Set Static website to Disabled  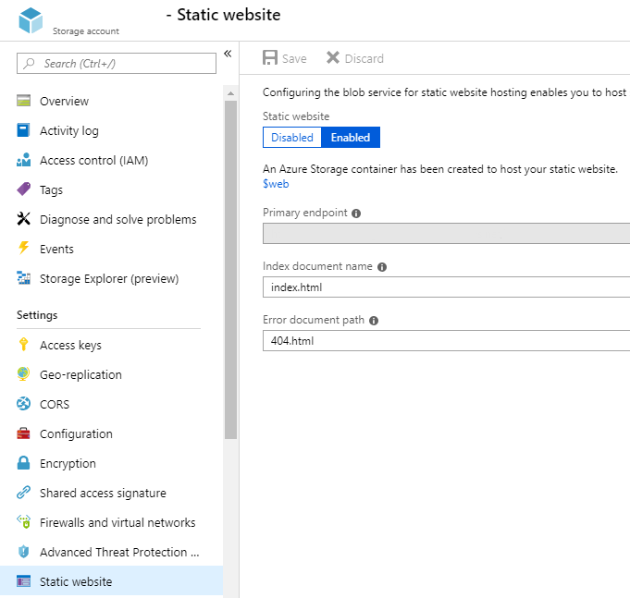coord(292,138)
